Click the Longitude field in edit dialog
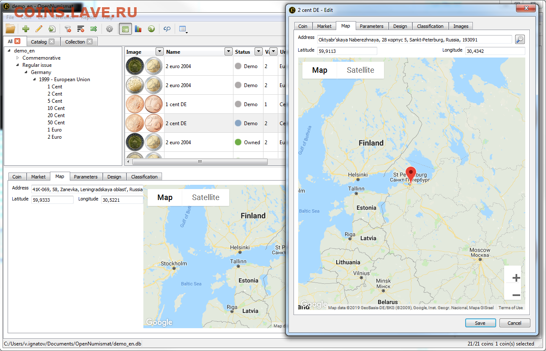546x351 pixels. click(x=495, y=51)
